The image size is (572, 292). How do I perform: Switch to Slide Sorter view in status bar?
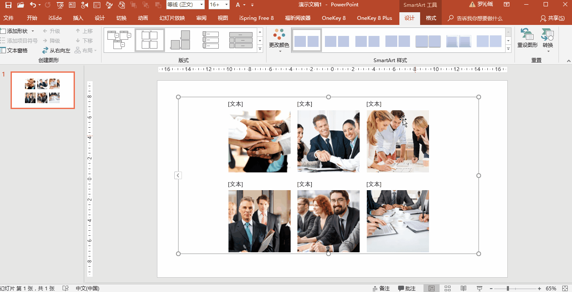point(448,288)
